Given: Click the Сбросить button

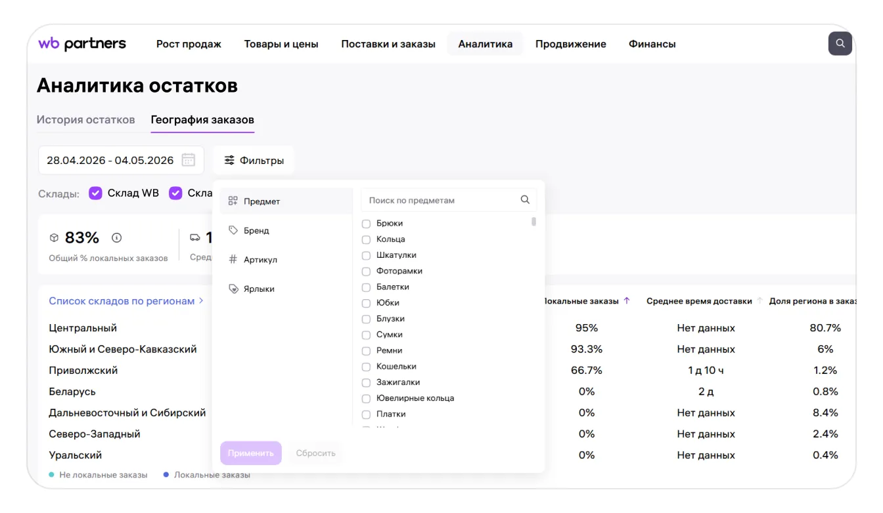Looking at the screenshot, I should tap(316, 453).
